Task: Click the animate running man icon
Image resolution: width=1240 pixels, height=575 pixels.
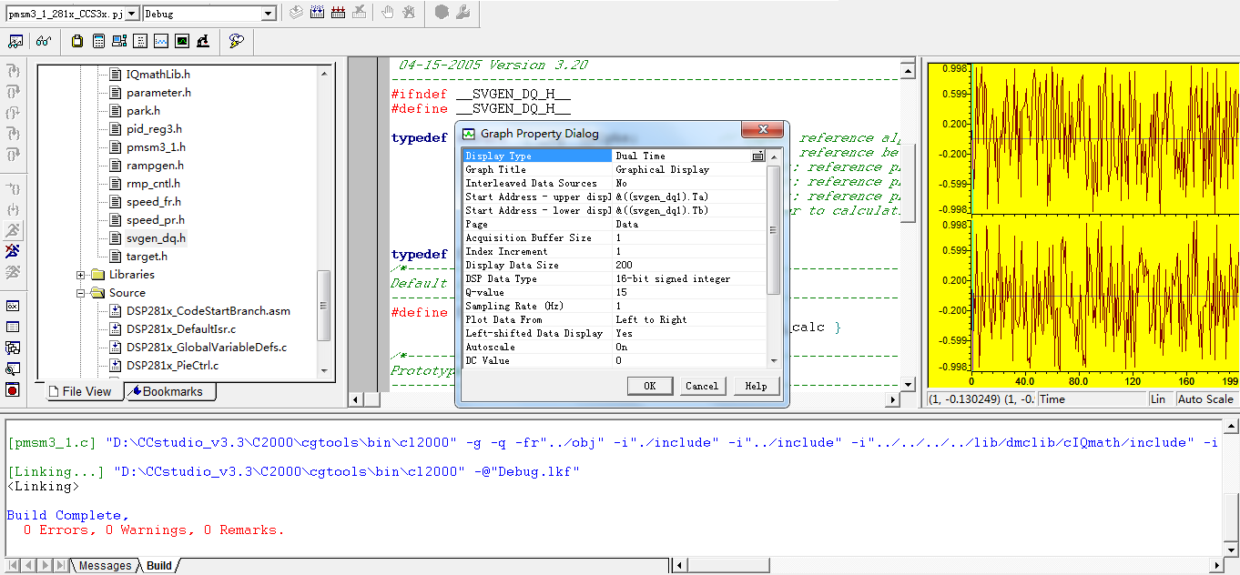Action: click(13, 272)
